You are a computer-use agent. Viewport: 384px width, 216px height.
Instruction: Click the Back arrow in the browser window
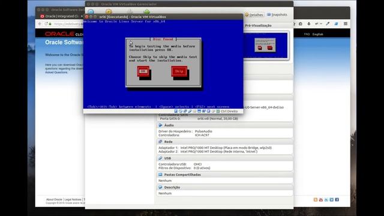tap(40, 24)
